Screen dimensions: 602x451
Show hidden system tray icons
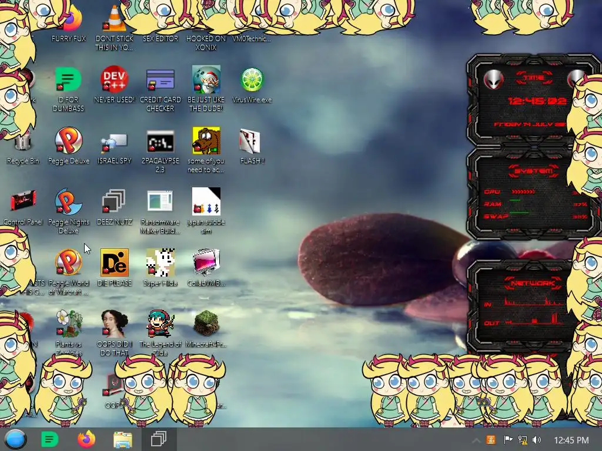[476, 440]
